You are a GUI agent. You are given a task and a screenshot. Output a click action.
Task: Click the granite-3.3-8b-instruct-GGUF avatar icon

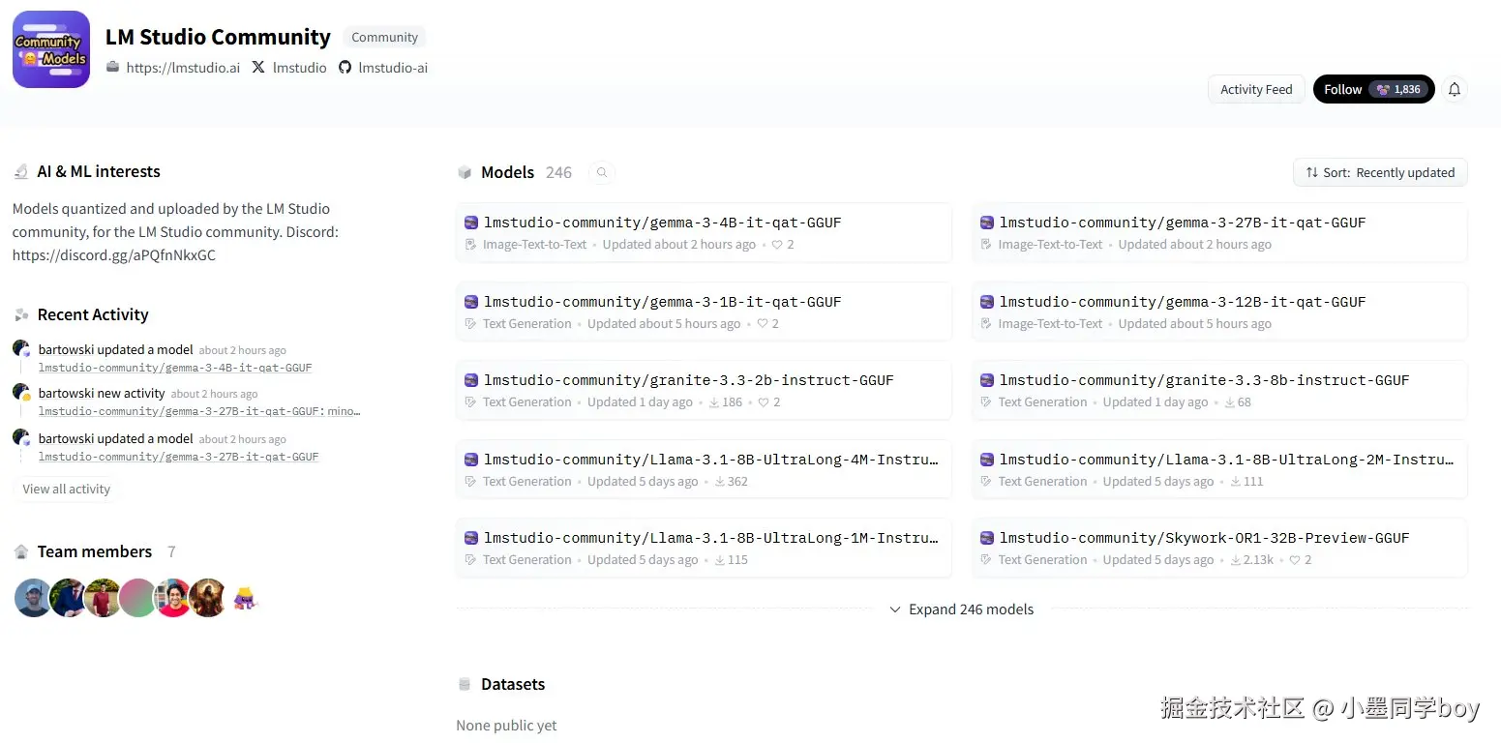(987, 380)
